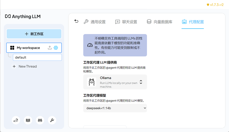Click the 不明确支持工具调用的 LLMs notice text
Screen dimensions: 229x132
tap(118, 45)
